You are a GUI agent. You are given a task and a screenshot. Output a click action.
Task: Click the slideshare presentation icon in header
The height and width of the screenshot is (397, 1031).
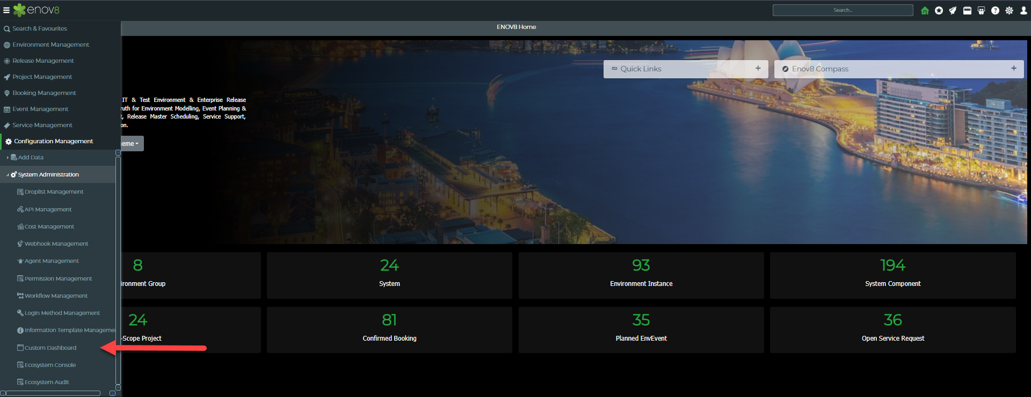(x=981, y=10)
